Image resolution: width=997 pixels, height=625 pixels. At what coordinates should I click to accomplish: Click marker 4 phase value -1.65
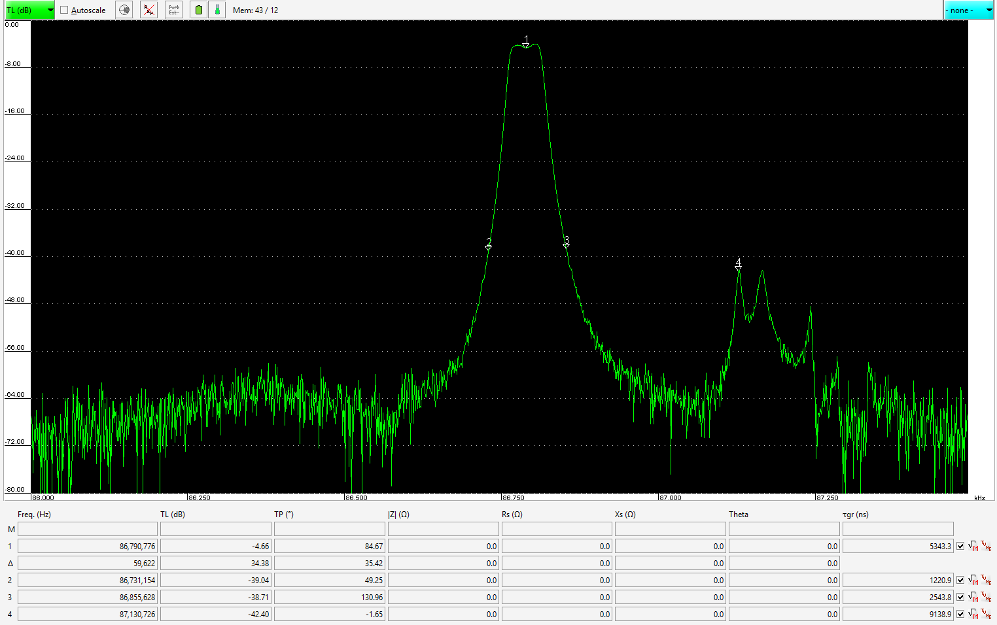330,614
